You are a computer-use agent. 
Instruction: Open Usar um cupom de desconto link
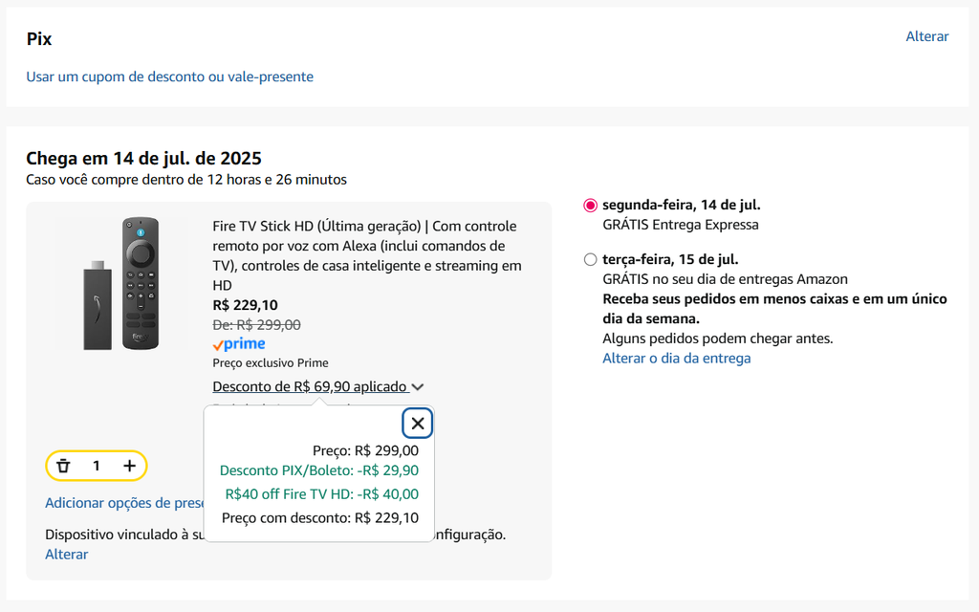[x=170, y=76]
